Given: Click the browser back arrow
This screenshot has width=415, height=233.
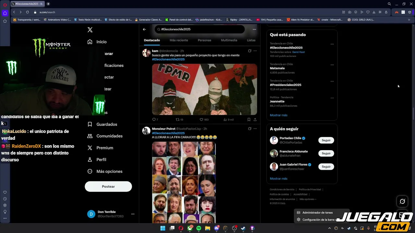Looking at the screenshot, I should (x=14, y=12).
